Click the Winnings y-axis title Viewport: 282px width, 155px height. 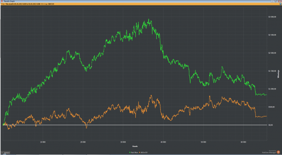(x=278, y=74)
